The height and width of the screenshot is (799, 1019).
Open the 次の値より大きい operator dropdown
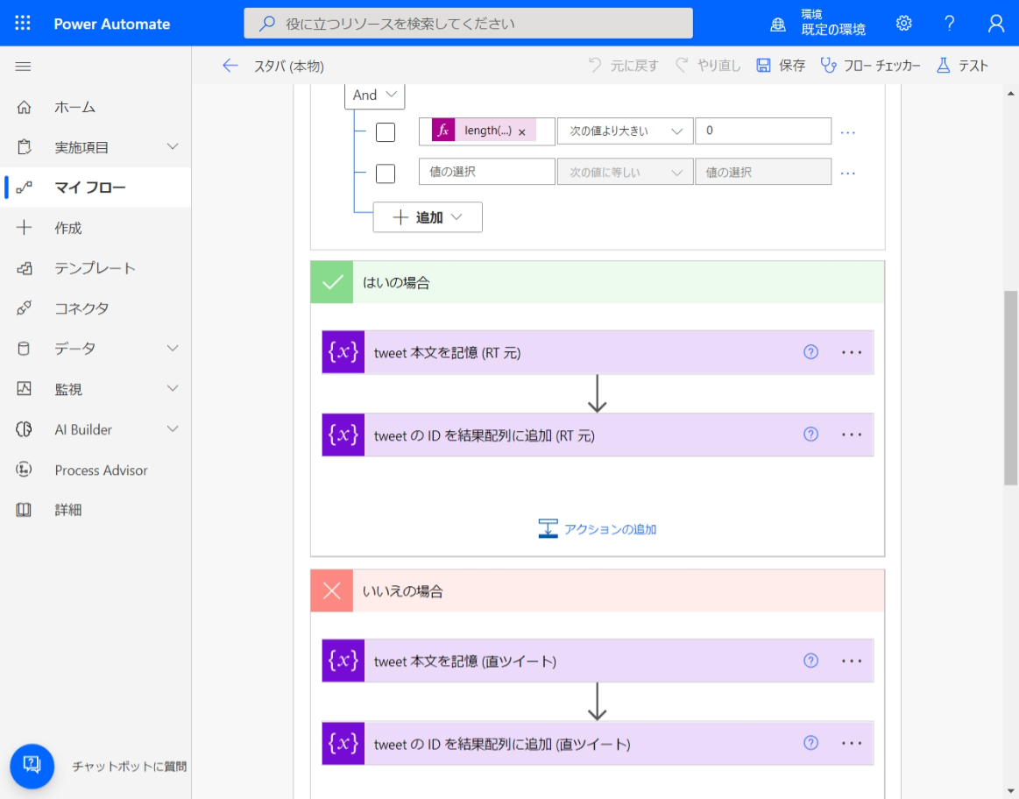[x=626, y=131]
